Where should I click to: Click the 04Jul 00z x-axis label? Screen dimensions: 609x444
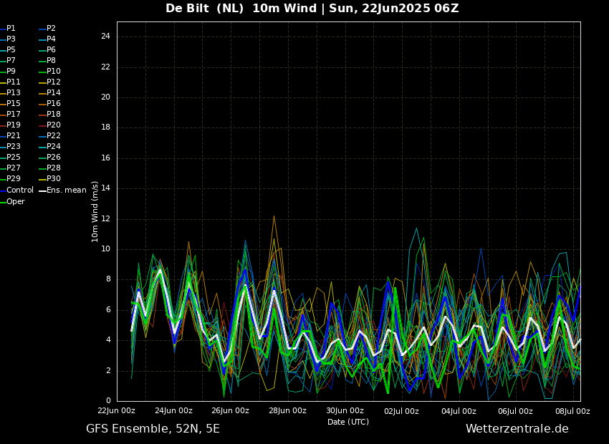pos(459,411)
